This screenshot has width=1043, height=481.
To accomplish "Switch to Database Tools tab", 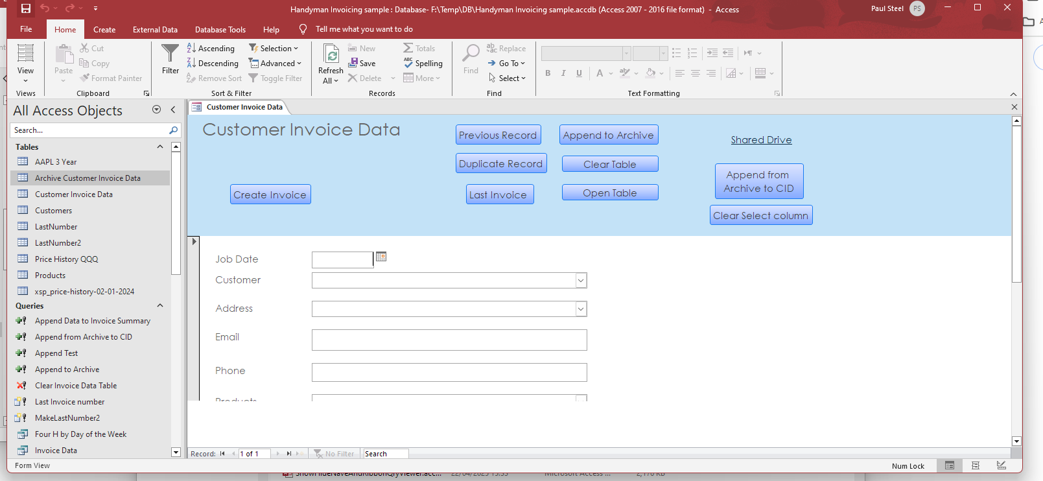I will click(x=220, y=30).
